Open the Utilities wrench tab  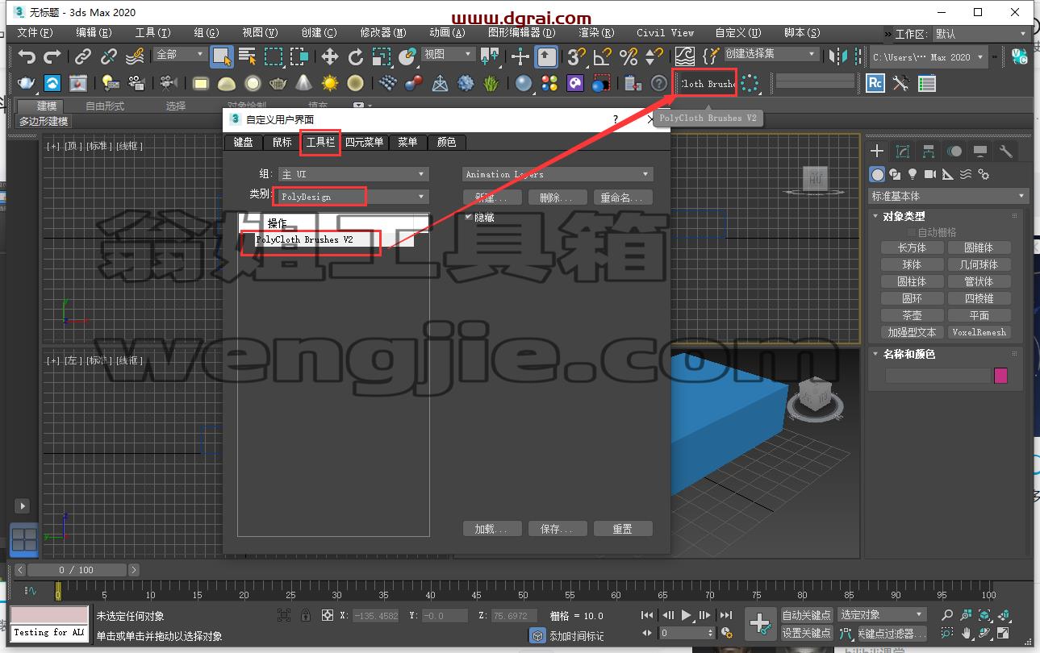point(1005,152)
